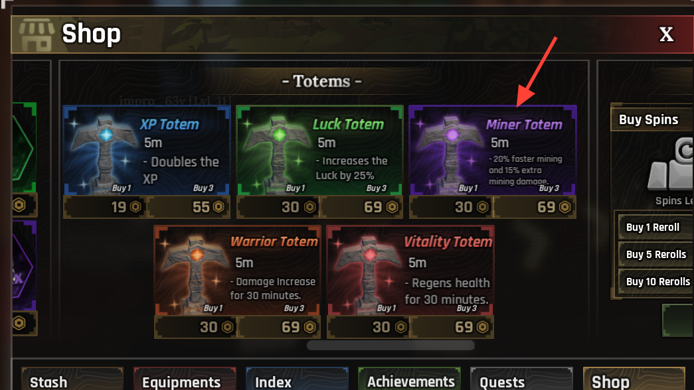Open the Quests tab
This screenshot has height=390, width=694.
[x=521, y=379]
